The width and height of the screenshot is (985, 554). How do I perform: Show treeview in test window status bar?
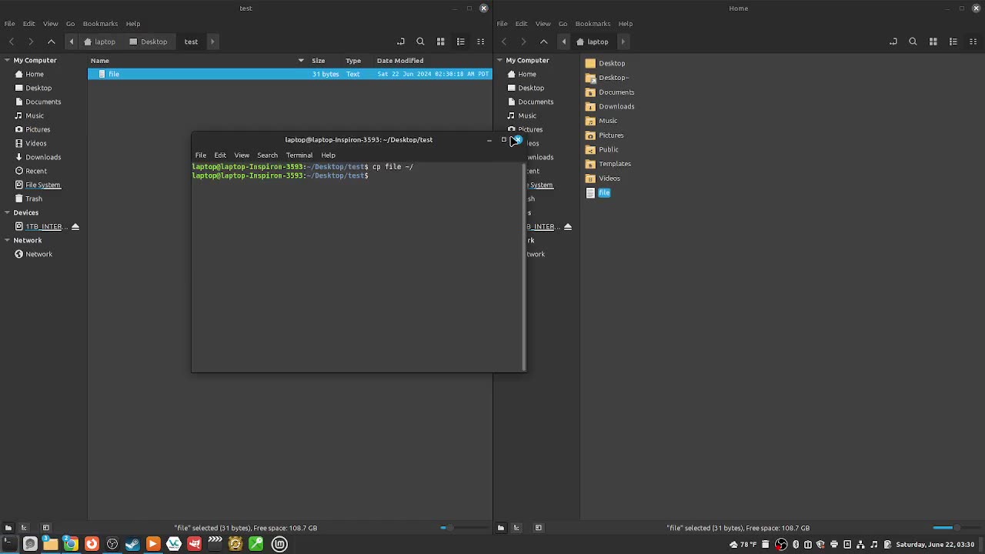(25, 528)
